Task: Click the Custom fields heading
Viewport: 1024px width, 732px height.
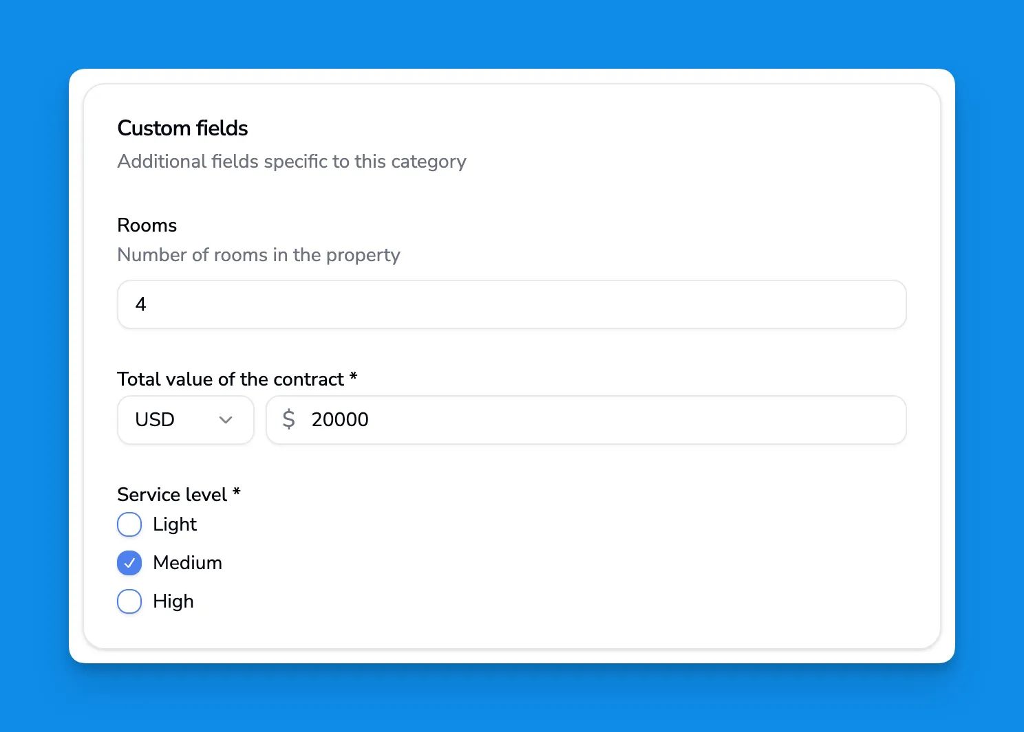Action: tap(182, 128)
